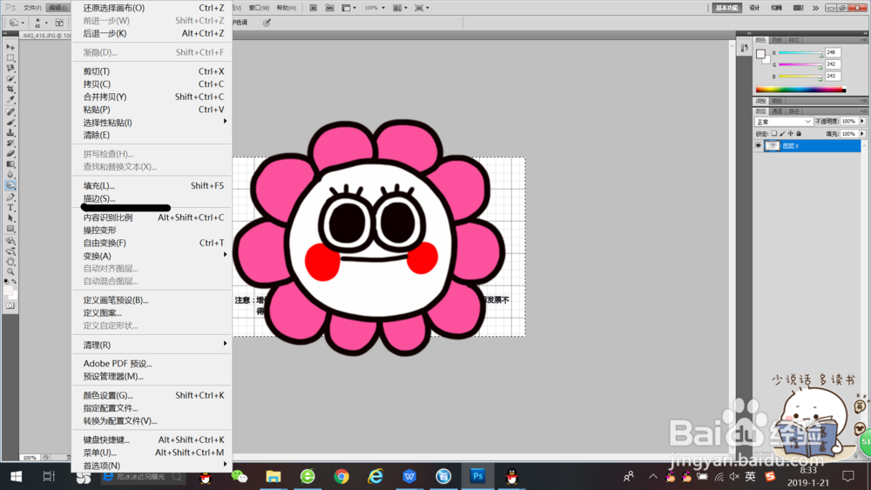This screenshot has height=490, width=871.
Task: Select the Gradient tool
Action: pyautogui.click(x=10, y=164)
